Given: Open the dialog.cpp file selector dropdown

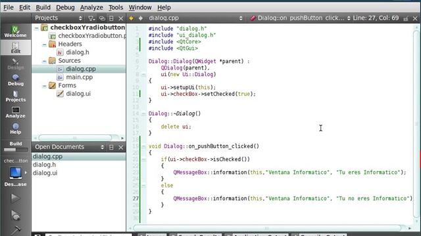Looking at the screenshot, I should [x=241, y=18].
